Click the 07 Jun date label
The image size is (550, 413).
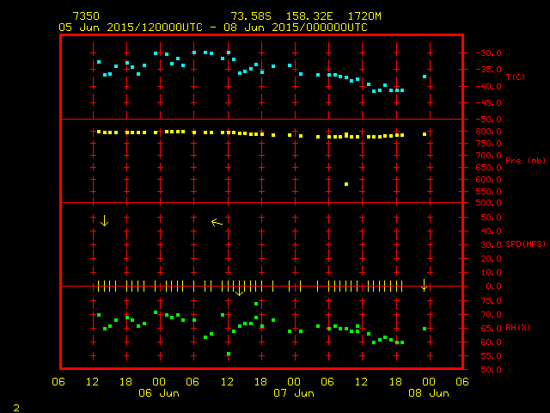pos(293,392)
